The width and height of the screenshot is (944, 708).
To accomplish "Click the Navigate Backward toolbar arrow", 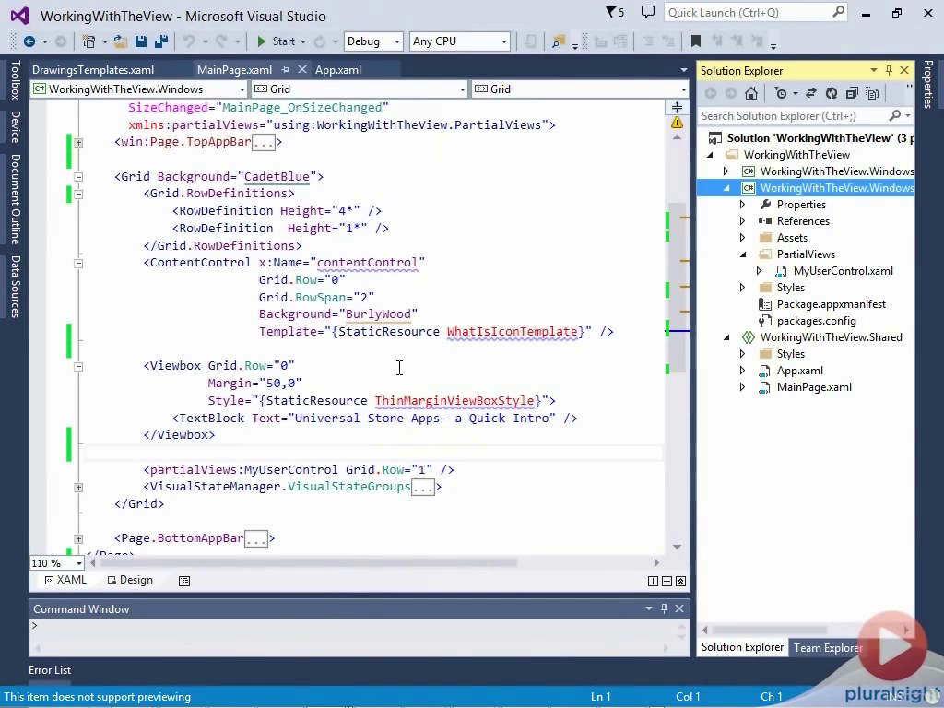I will [x=29, y=41].
